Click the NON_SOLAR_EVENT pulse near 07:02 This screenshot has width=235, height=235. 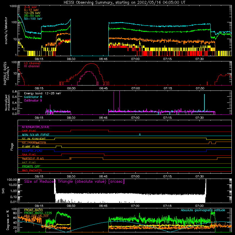point(140,135)
